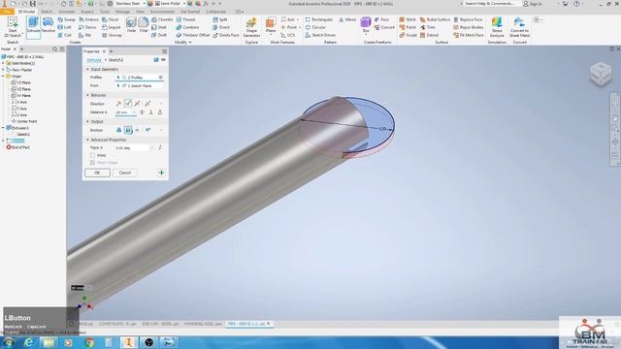The height and width of the screenshot is (349, 621).
Task: Open the Distance A value dropdown
Action: (x=134, y=112)
